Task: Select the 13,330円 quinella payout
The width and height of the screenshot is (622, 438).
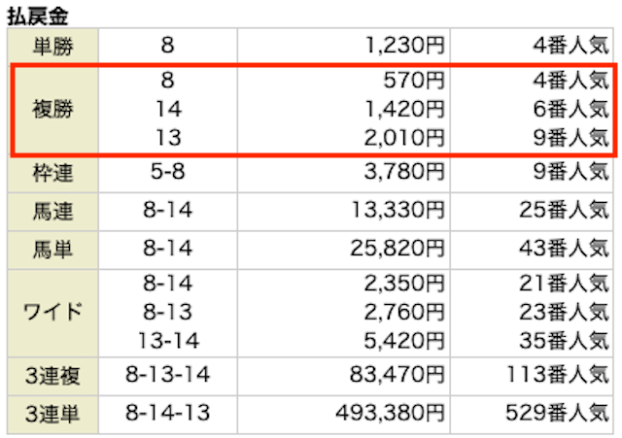Action: 397,211
